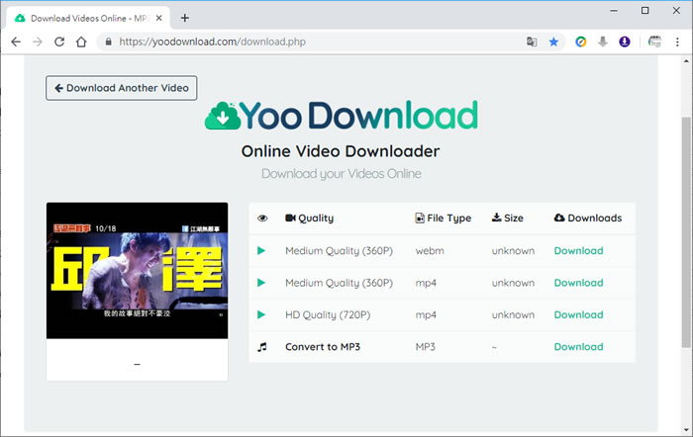Select the Convert to MP3 label
Screen dimensions: 693x437
click(323, 347)
